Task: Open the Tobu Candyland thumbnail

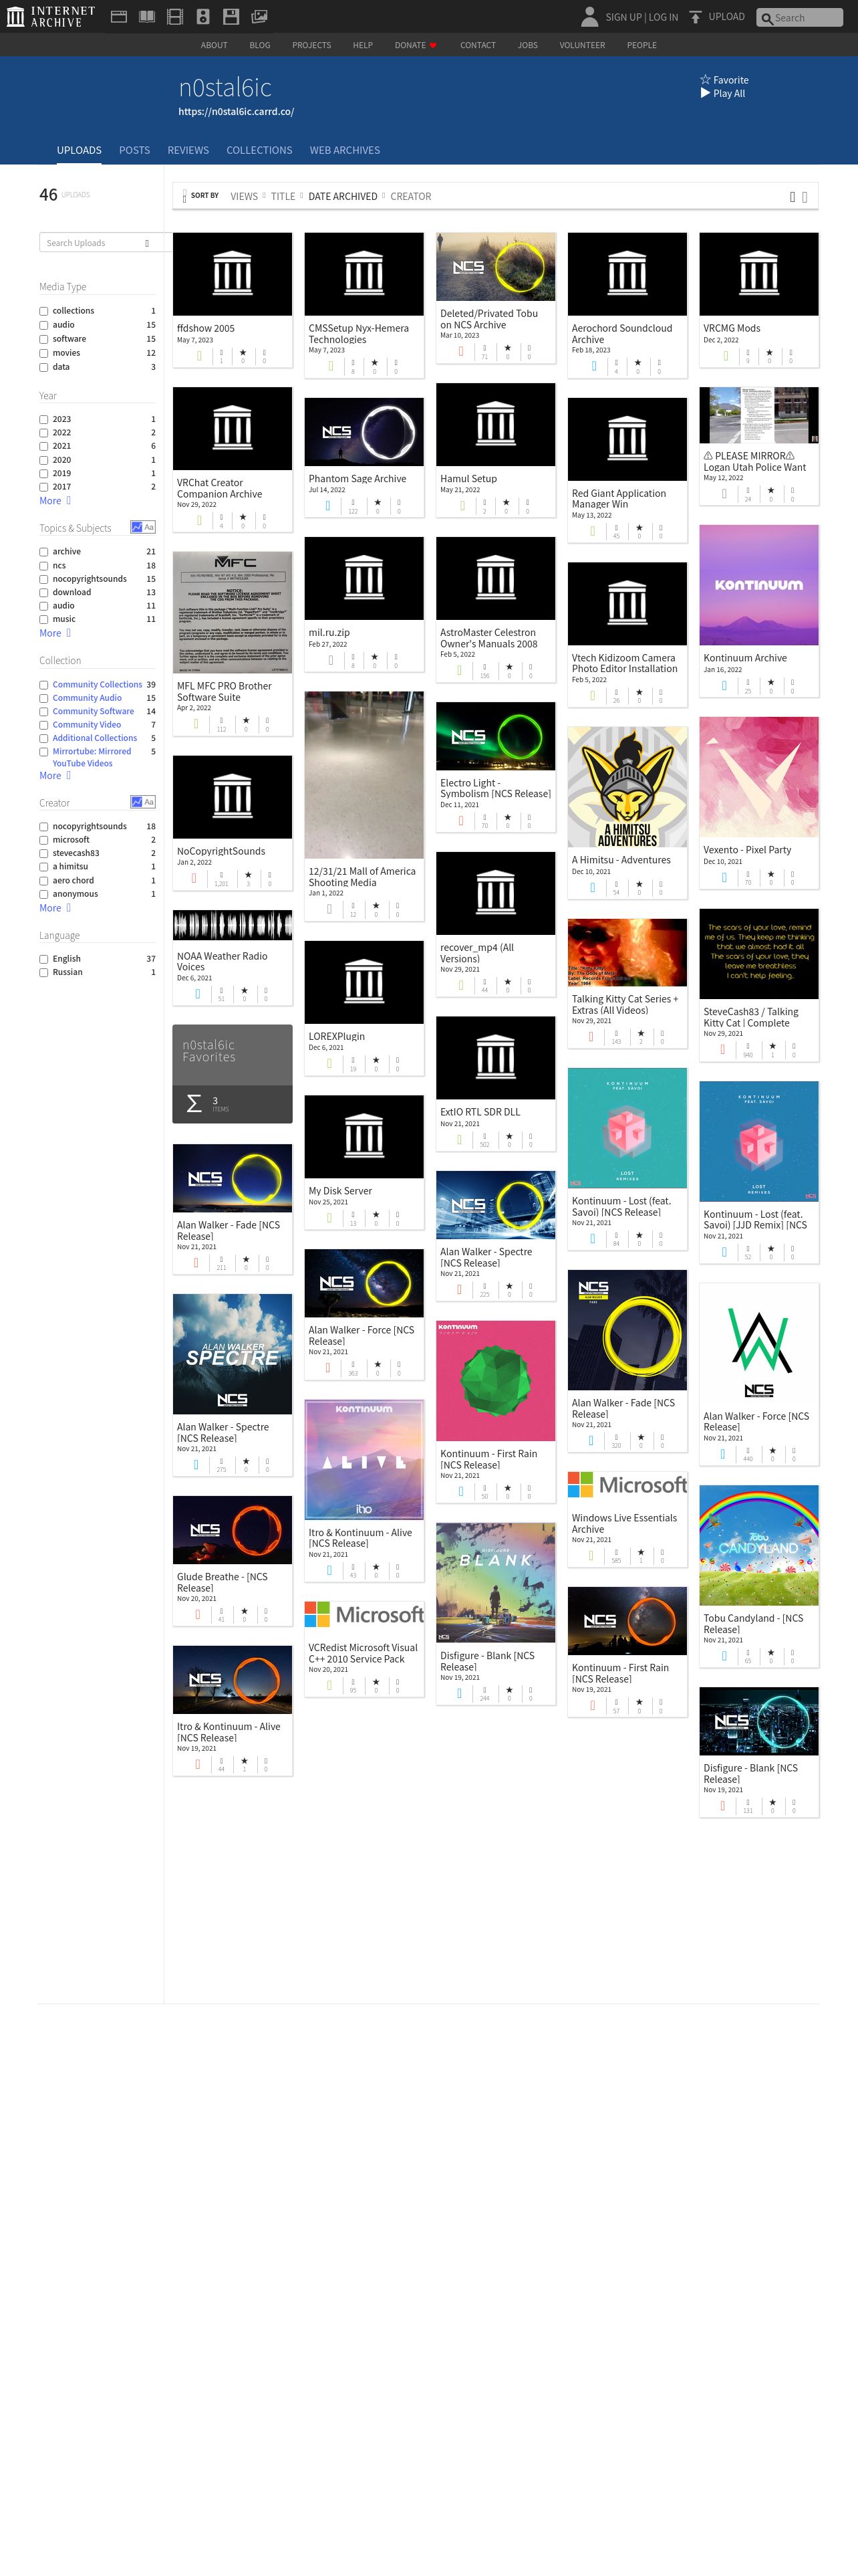Action: [759, 1545]
